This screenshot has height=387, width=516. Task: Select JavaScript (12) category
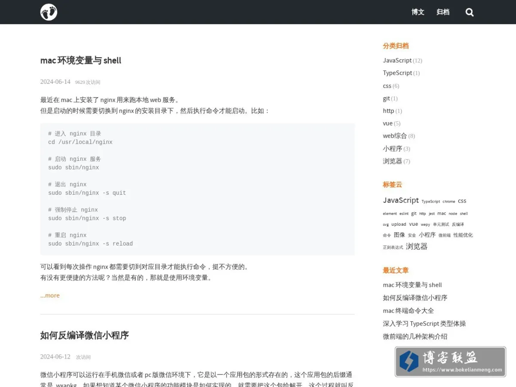pos(402,61)
